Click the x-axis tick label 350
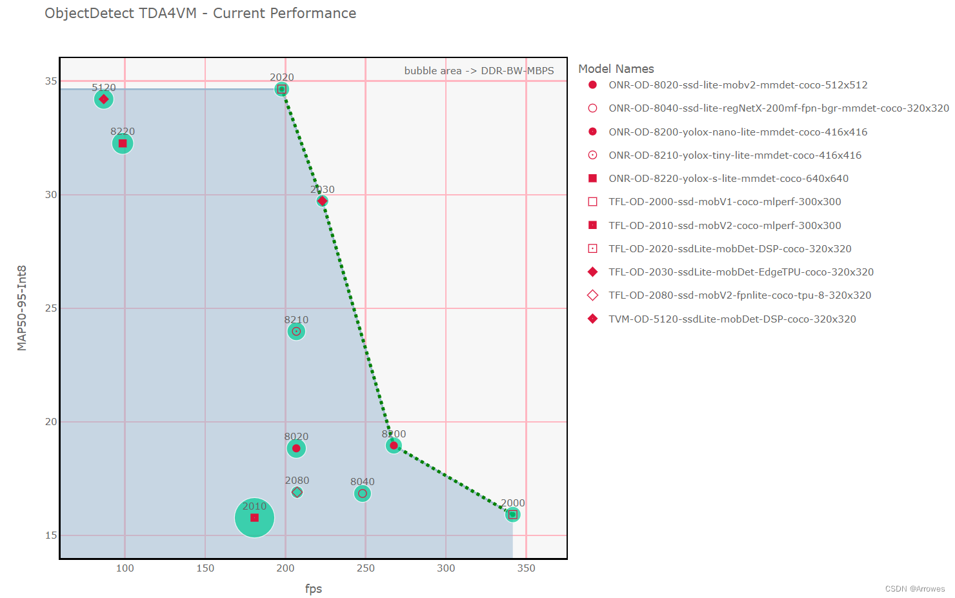 [x=526, y=568]
